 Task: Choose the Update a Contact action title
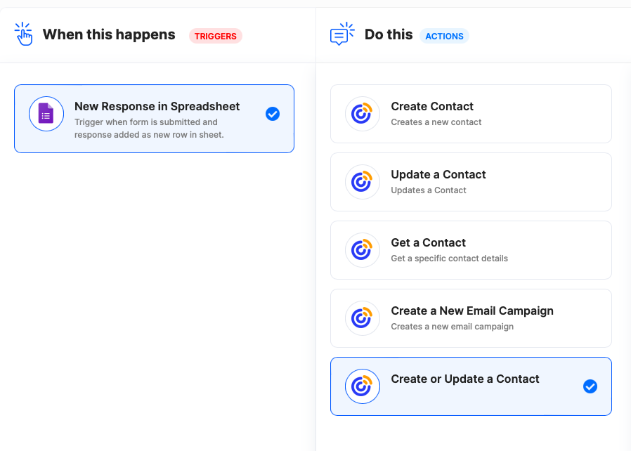tap(438, 174)
